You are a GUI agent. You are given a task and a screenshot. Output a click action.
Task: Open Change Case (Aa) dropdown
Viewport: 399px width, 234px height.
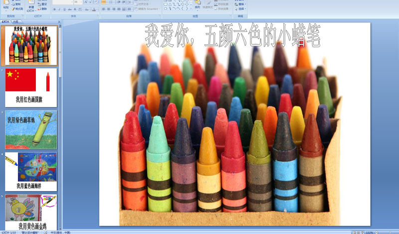(x=87, y=9)
